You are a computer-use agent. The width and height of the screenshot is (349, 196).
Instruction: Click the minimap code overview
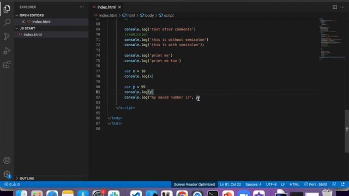(x=332, y=40)
